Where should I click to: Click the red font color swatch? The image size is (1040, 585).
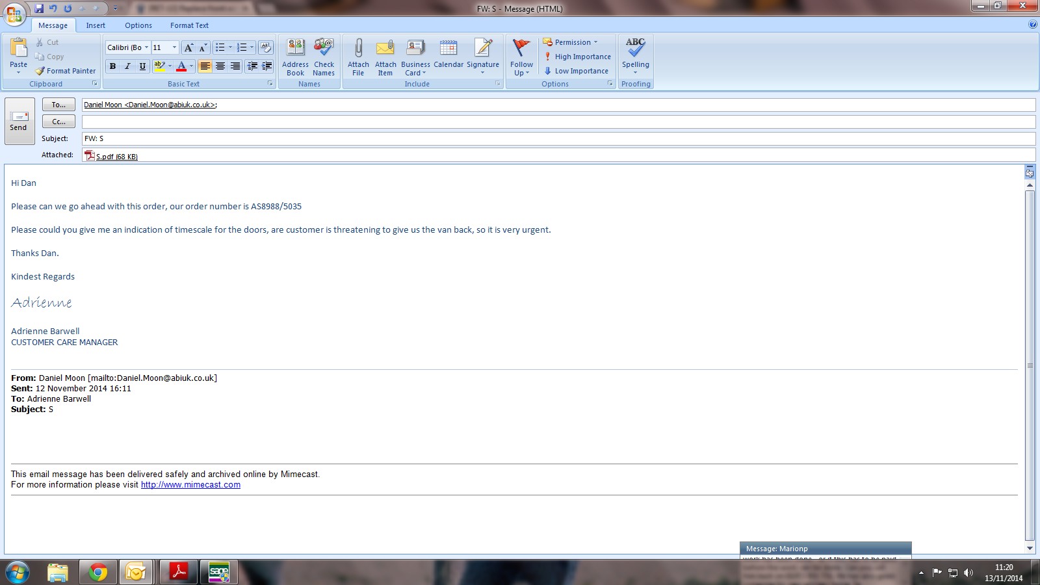[x=181, y=66]
